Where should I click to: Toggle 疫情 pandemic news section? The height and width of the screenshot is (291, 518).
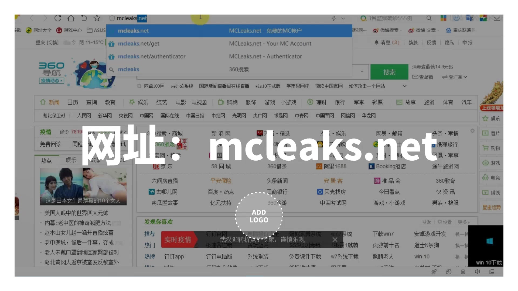coord(45,131)
